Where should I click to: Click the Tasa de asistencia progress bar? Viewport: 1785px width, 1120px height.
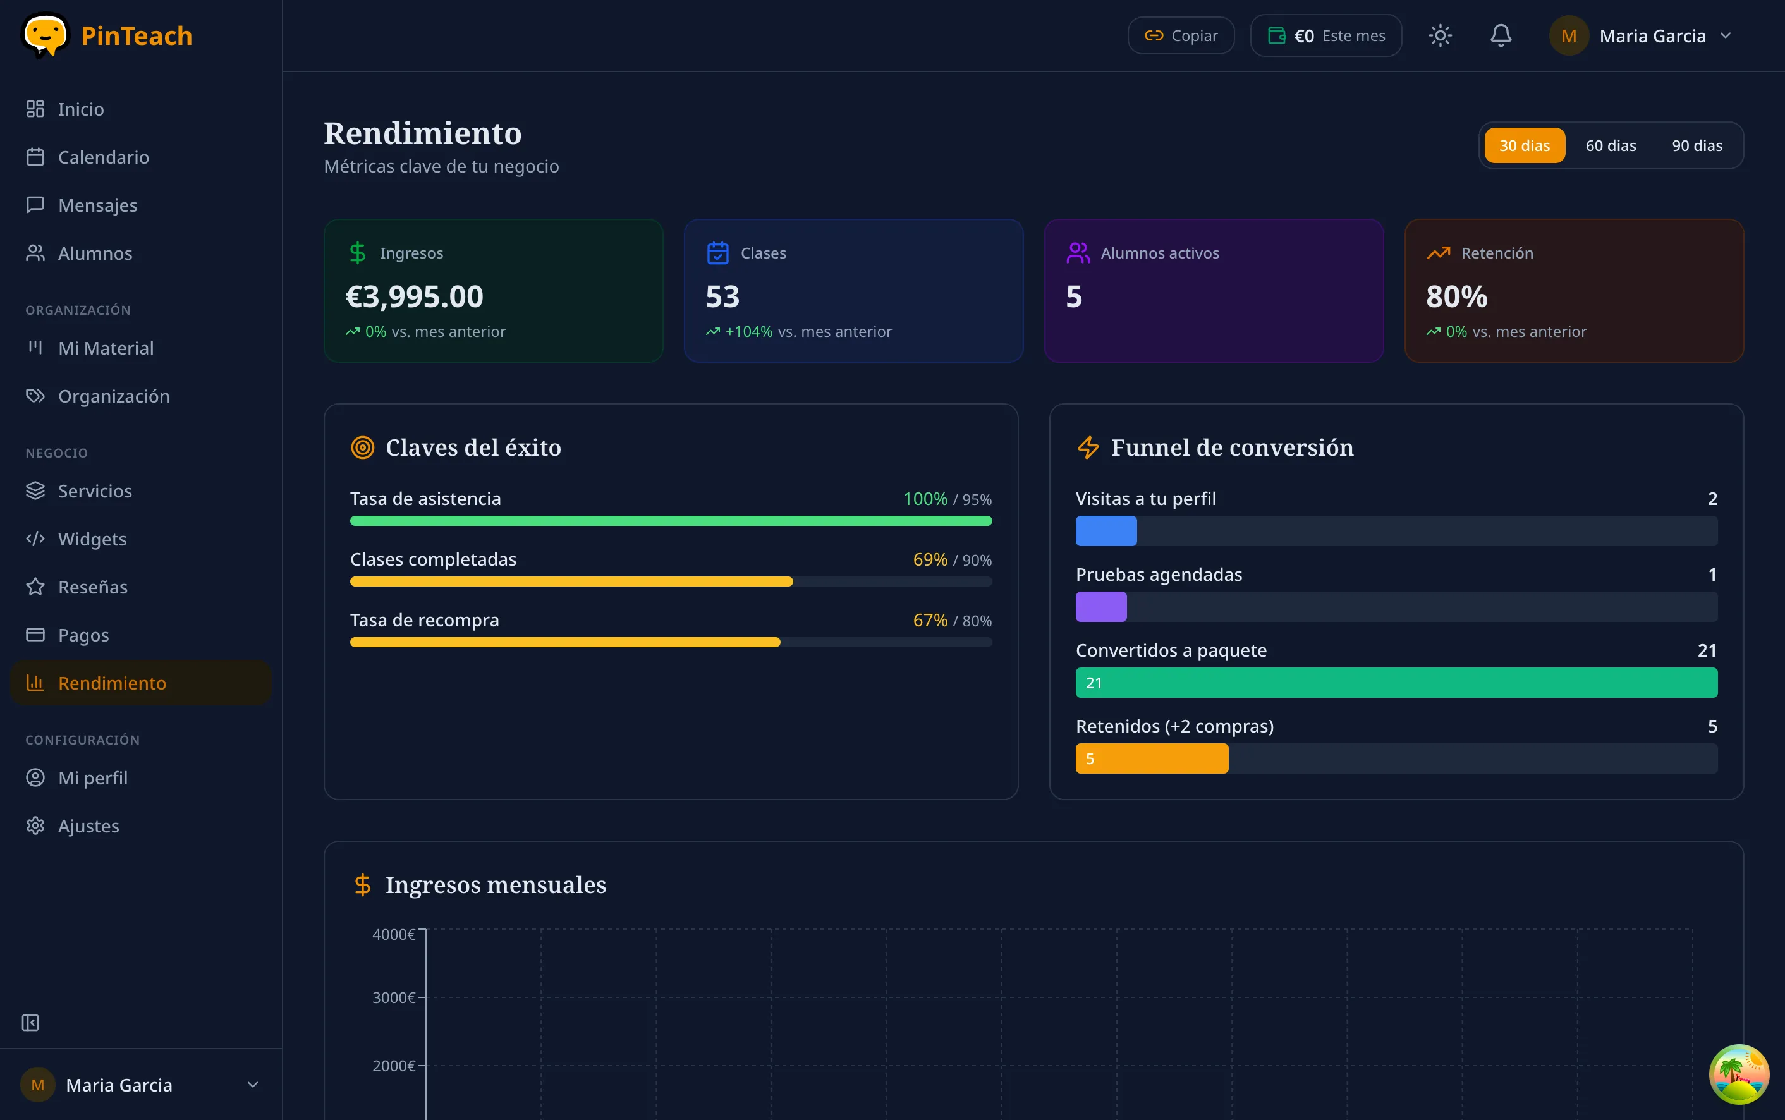coord(670,521)
